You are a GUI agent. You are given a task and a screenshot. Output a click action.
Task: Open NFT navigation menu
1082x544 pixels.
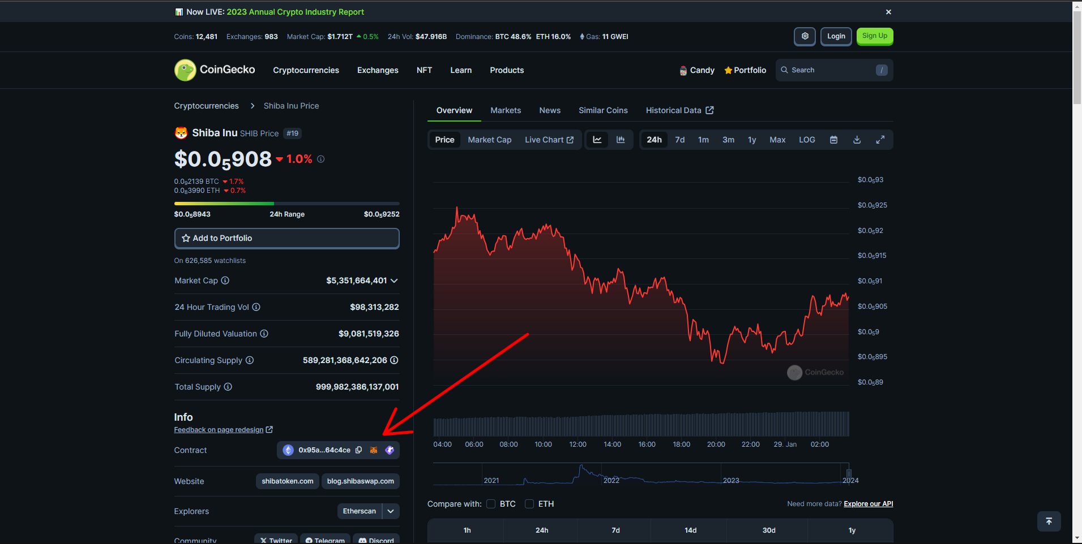point(424,70)
